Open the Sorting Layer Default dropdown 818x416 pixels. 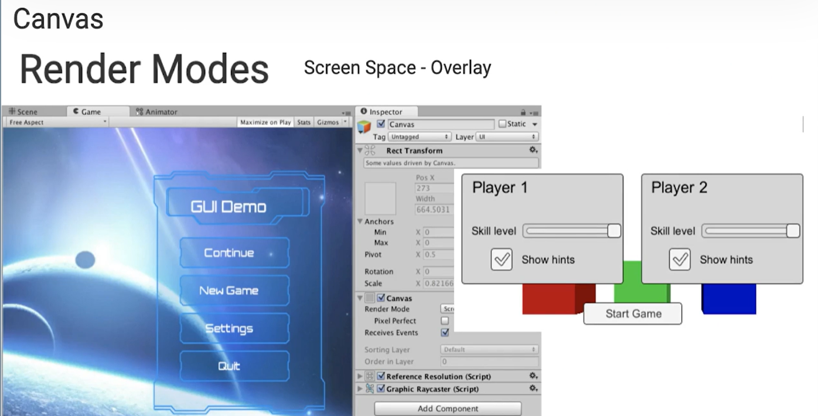(x=489, y=350)
